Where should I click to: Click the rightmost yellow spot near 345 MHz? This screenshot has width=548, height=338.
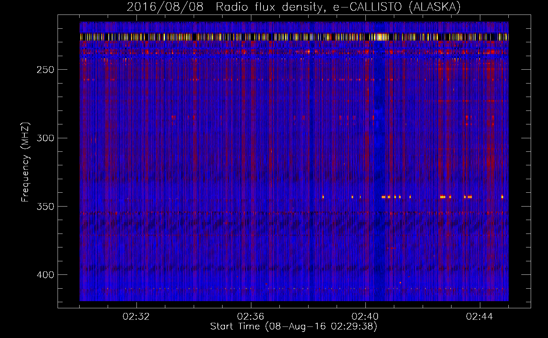(x=502, y=196)
